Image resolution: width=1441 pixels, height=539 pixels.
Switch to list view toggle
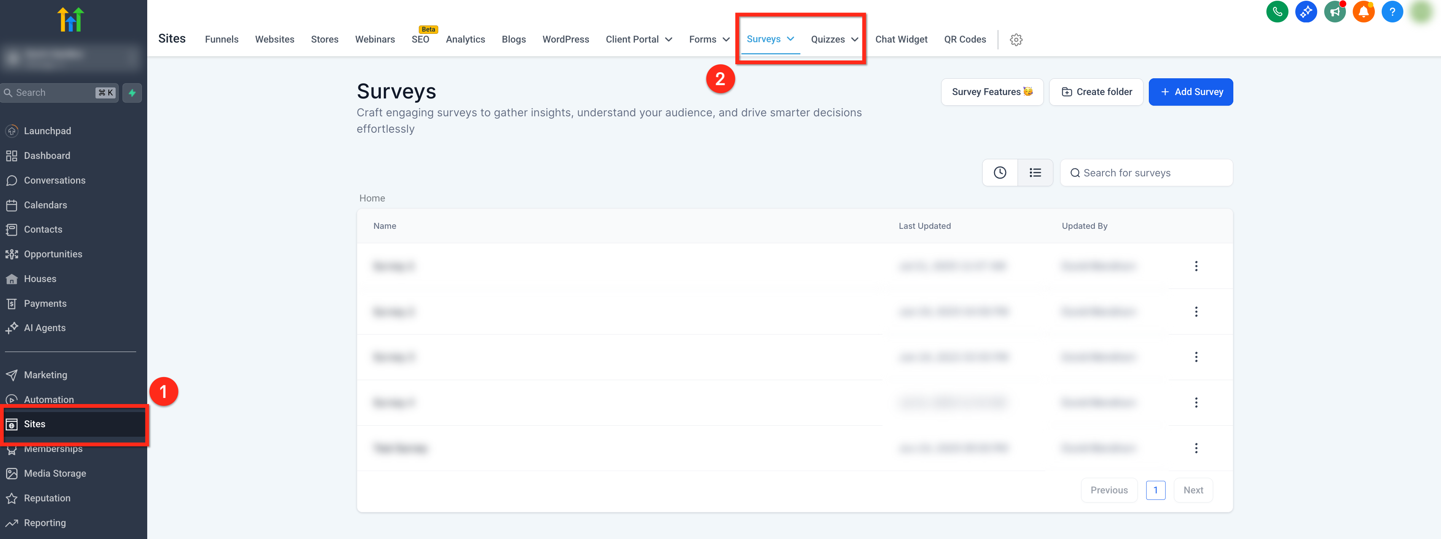[x=1035, y=173]
